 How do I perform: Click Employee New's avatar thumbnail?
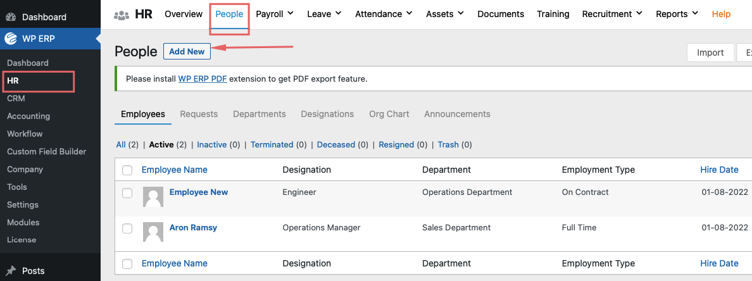click(x=153, y=197)
